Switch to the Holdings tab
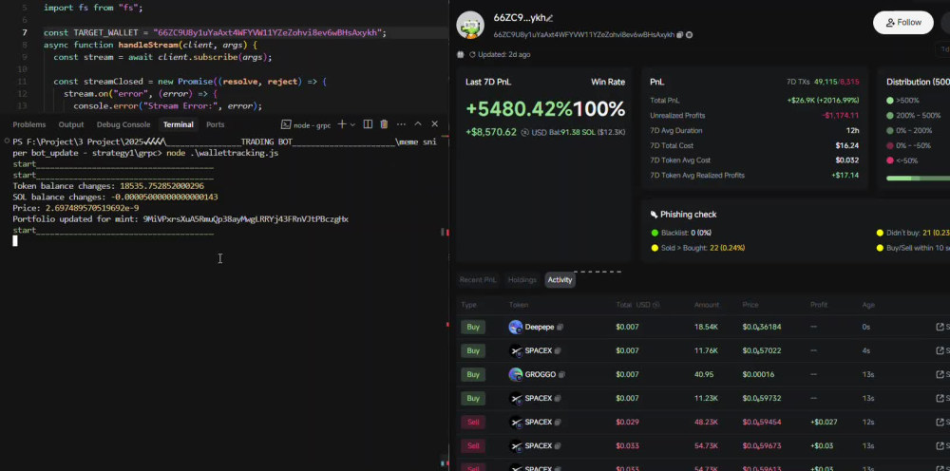This screenshot has height=471, width=950. (522, 280)
